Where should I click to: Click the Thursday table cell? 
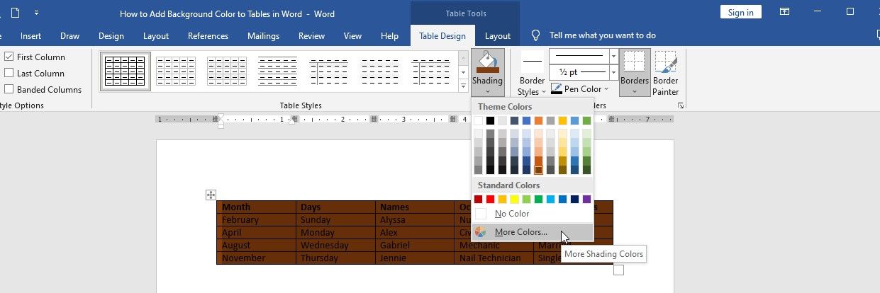[x=335, y=258]
